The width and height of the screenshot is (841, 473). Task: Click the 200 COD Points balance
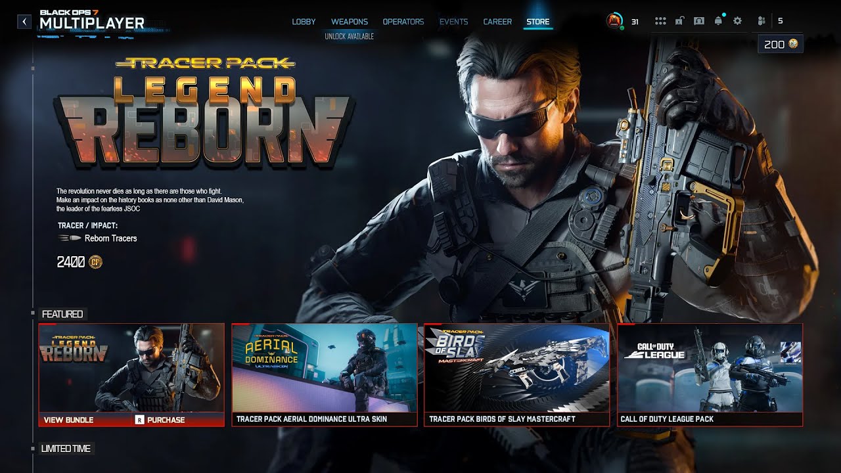tap(781, 44)
